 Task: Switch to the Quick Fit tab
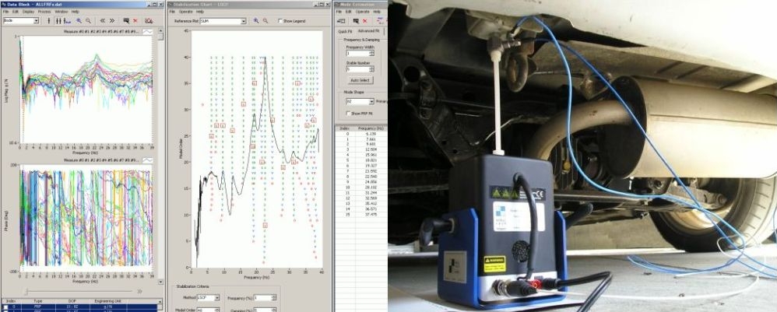click(x=345, y=31)
